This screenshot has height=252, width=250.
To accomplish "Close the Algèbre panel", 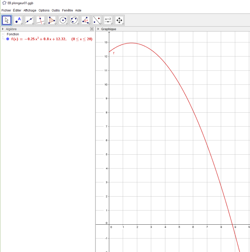I will [92, 29].
